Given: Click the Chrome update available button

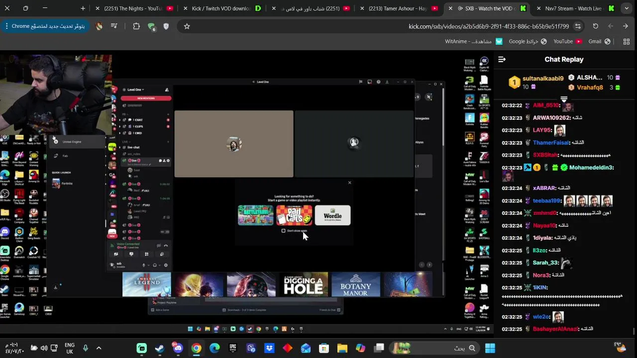Looking at the screenshot, I should pos(45,26).
